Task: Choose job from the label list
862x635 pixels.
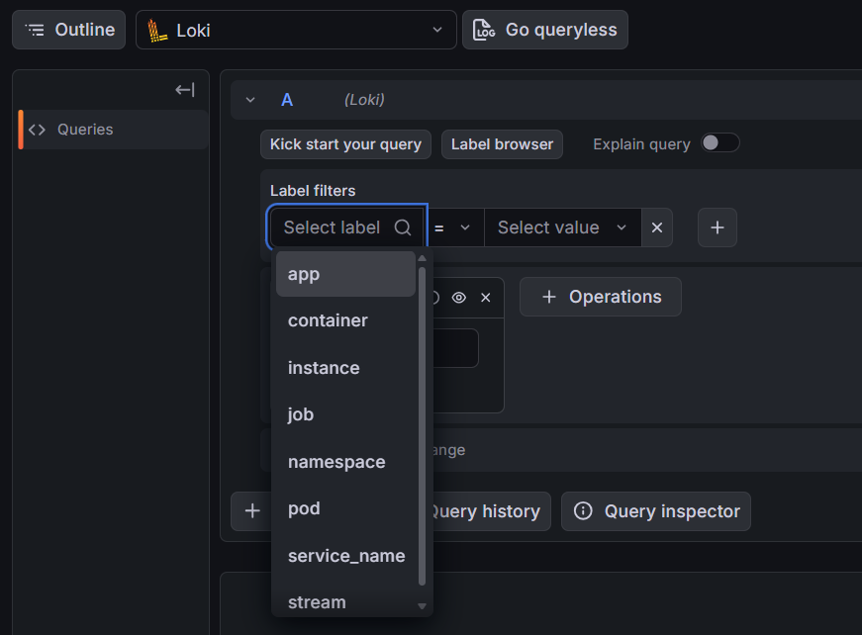Action: (345, 414)
